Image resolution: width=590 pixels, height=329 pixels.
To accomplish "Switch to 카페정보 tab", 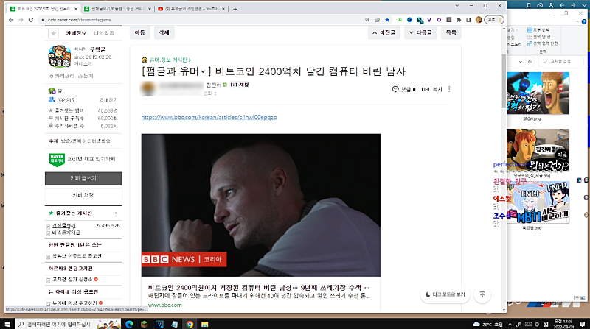I will click(76, 33).
